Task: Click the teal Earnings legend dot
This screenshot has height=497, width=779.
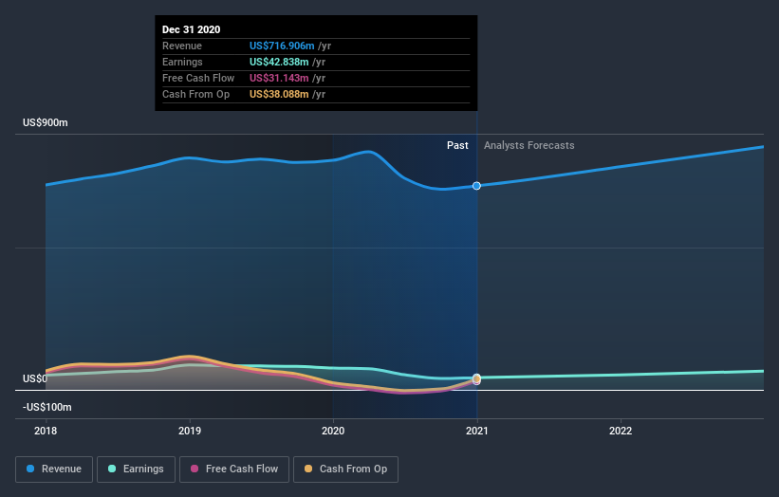Action: click(112, 469)
